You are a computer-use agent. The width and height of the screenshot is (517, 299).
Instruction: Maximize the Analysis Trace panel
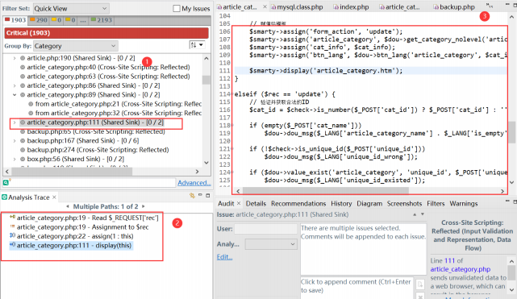pyautogui.click(x=208, y=196)
